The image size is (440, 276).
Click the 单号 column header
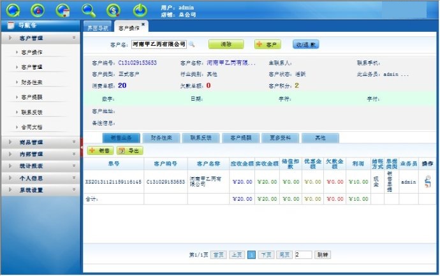114,164
